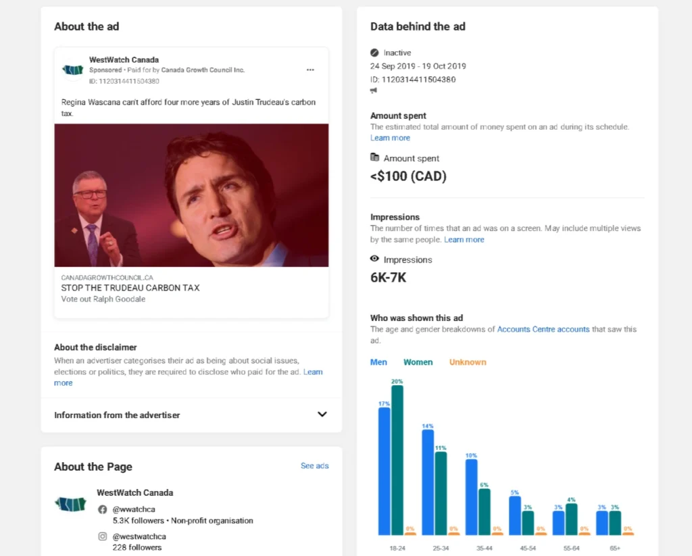Click Learn more under Amount spent
Screen dimensions: 692x556
pos(390,138)
